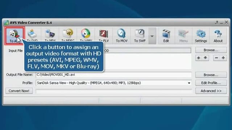Expand more output formats arrow
The width and height of the screenshot is (232, 130).
pyautogui.click(x=152, y=36)
